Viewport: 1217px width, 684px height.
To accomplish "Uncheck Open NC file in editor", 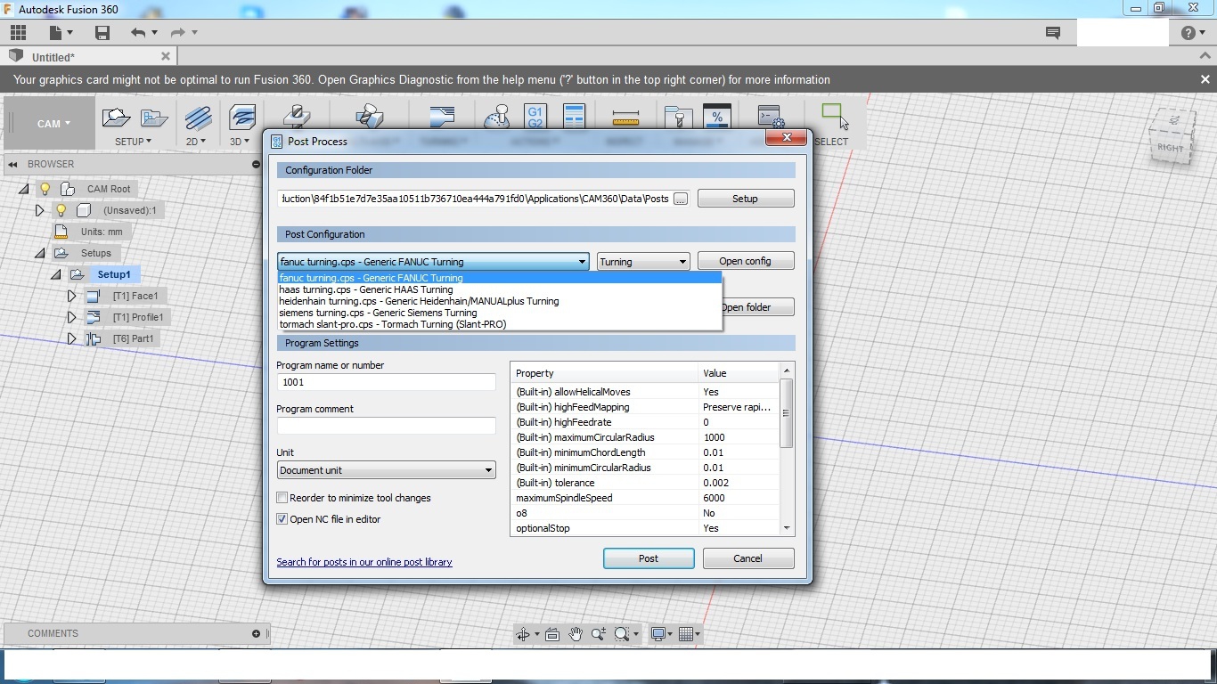I will pos(282,519).
